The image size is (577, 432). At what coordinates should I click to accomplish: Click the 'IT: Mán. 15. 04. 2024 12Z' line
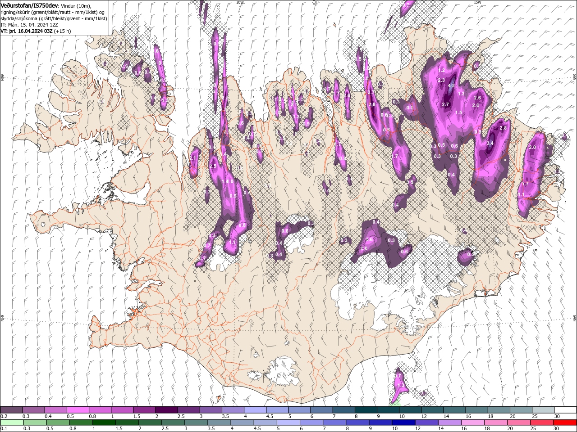(29, 25)
